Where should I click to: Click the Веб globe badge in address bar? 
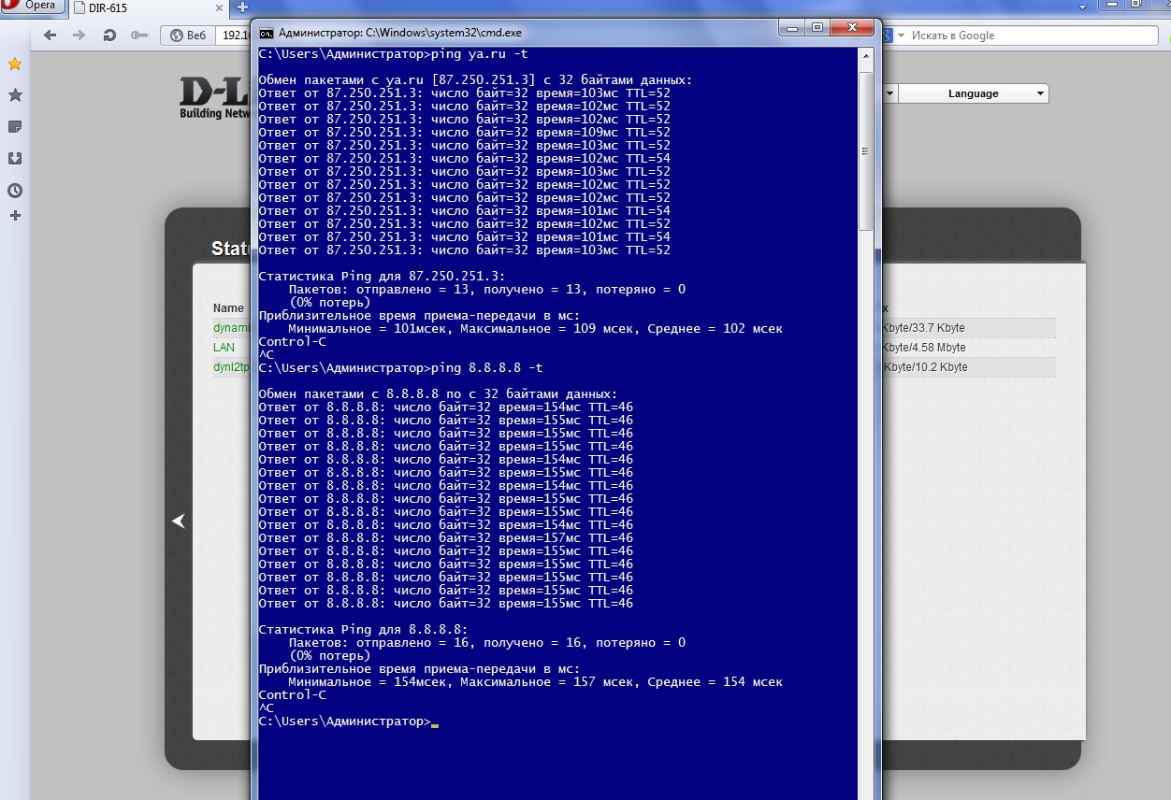click(185, 36)
